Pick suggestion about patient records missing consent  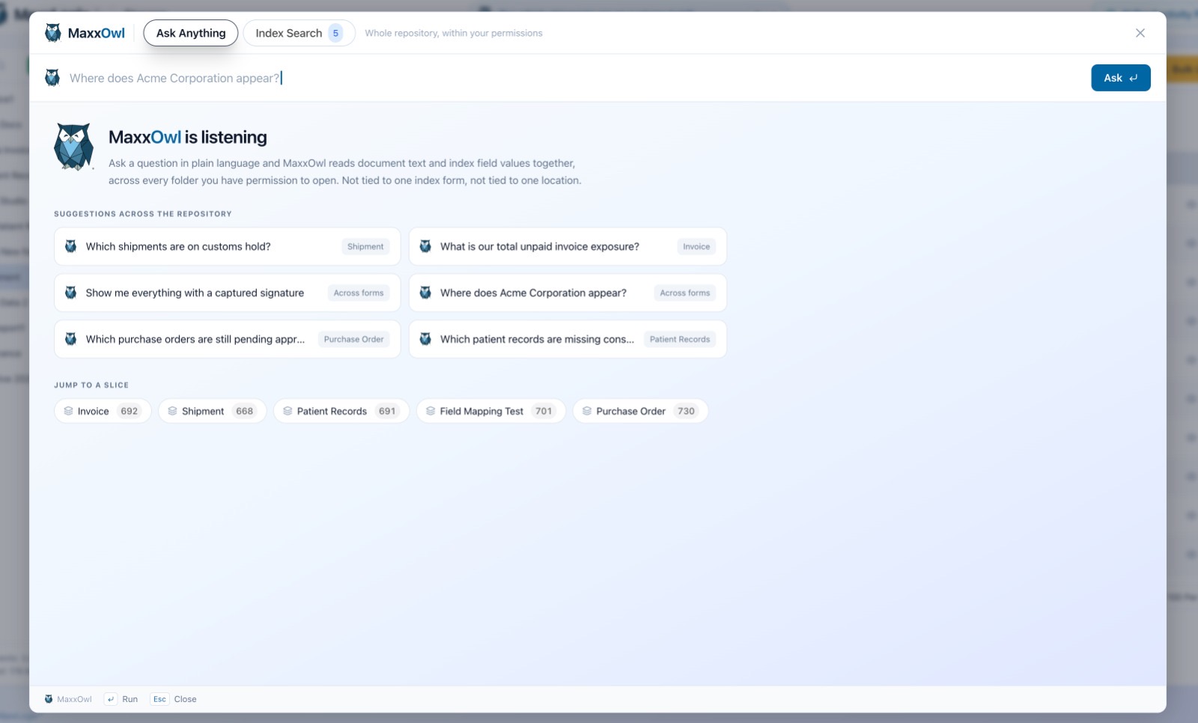pos(568,339)
